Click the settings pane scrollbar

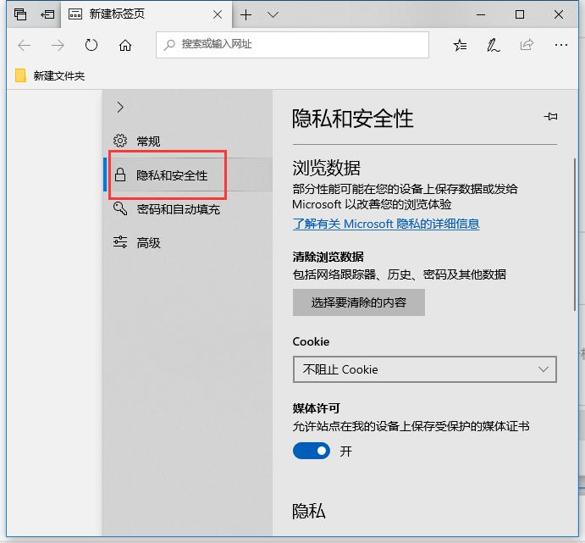point(575,235)
